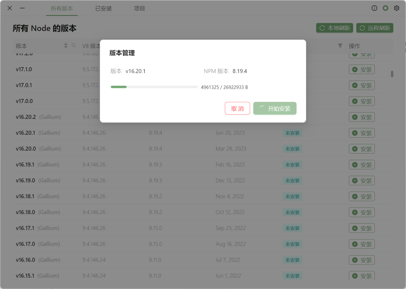Install Node v16.17.1
Viewport: 406px width, 289px height.
(362, 228)
